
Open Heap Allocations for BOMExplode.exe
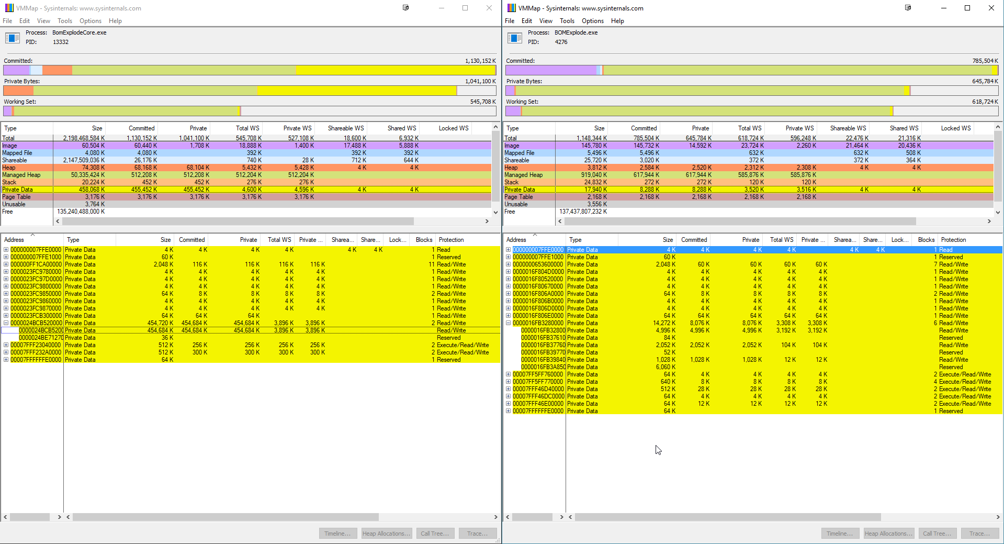click(888, 533)
